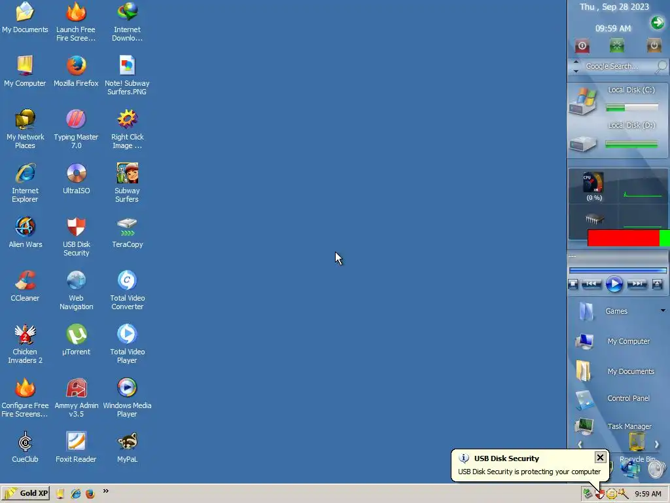Click the taskbar clock showing 9:59 AM

click(648, 494)
